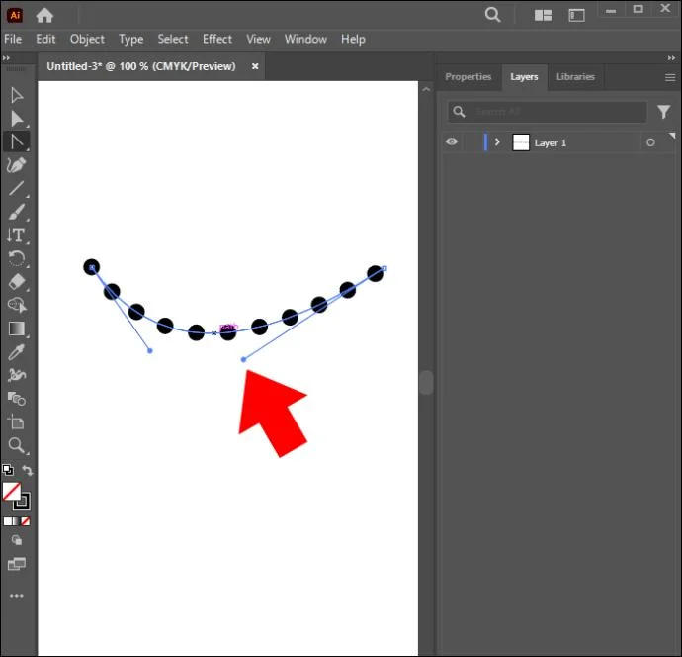Click the Fill swatch with red slash
The width and height of the screenshot is (682, 657).
click(x=11, y=492)
